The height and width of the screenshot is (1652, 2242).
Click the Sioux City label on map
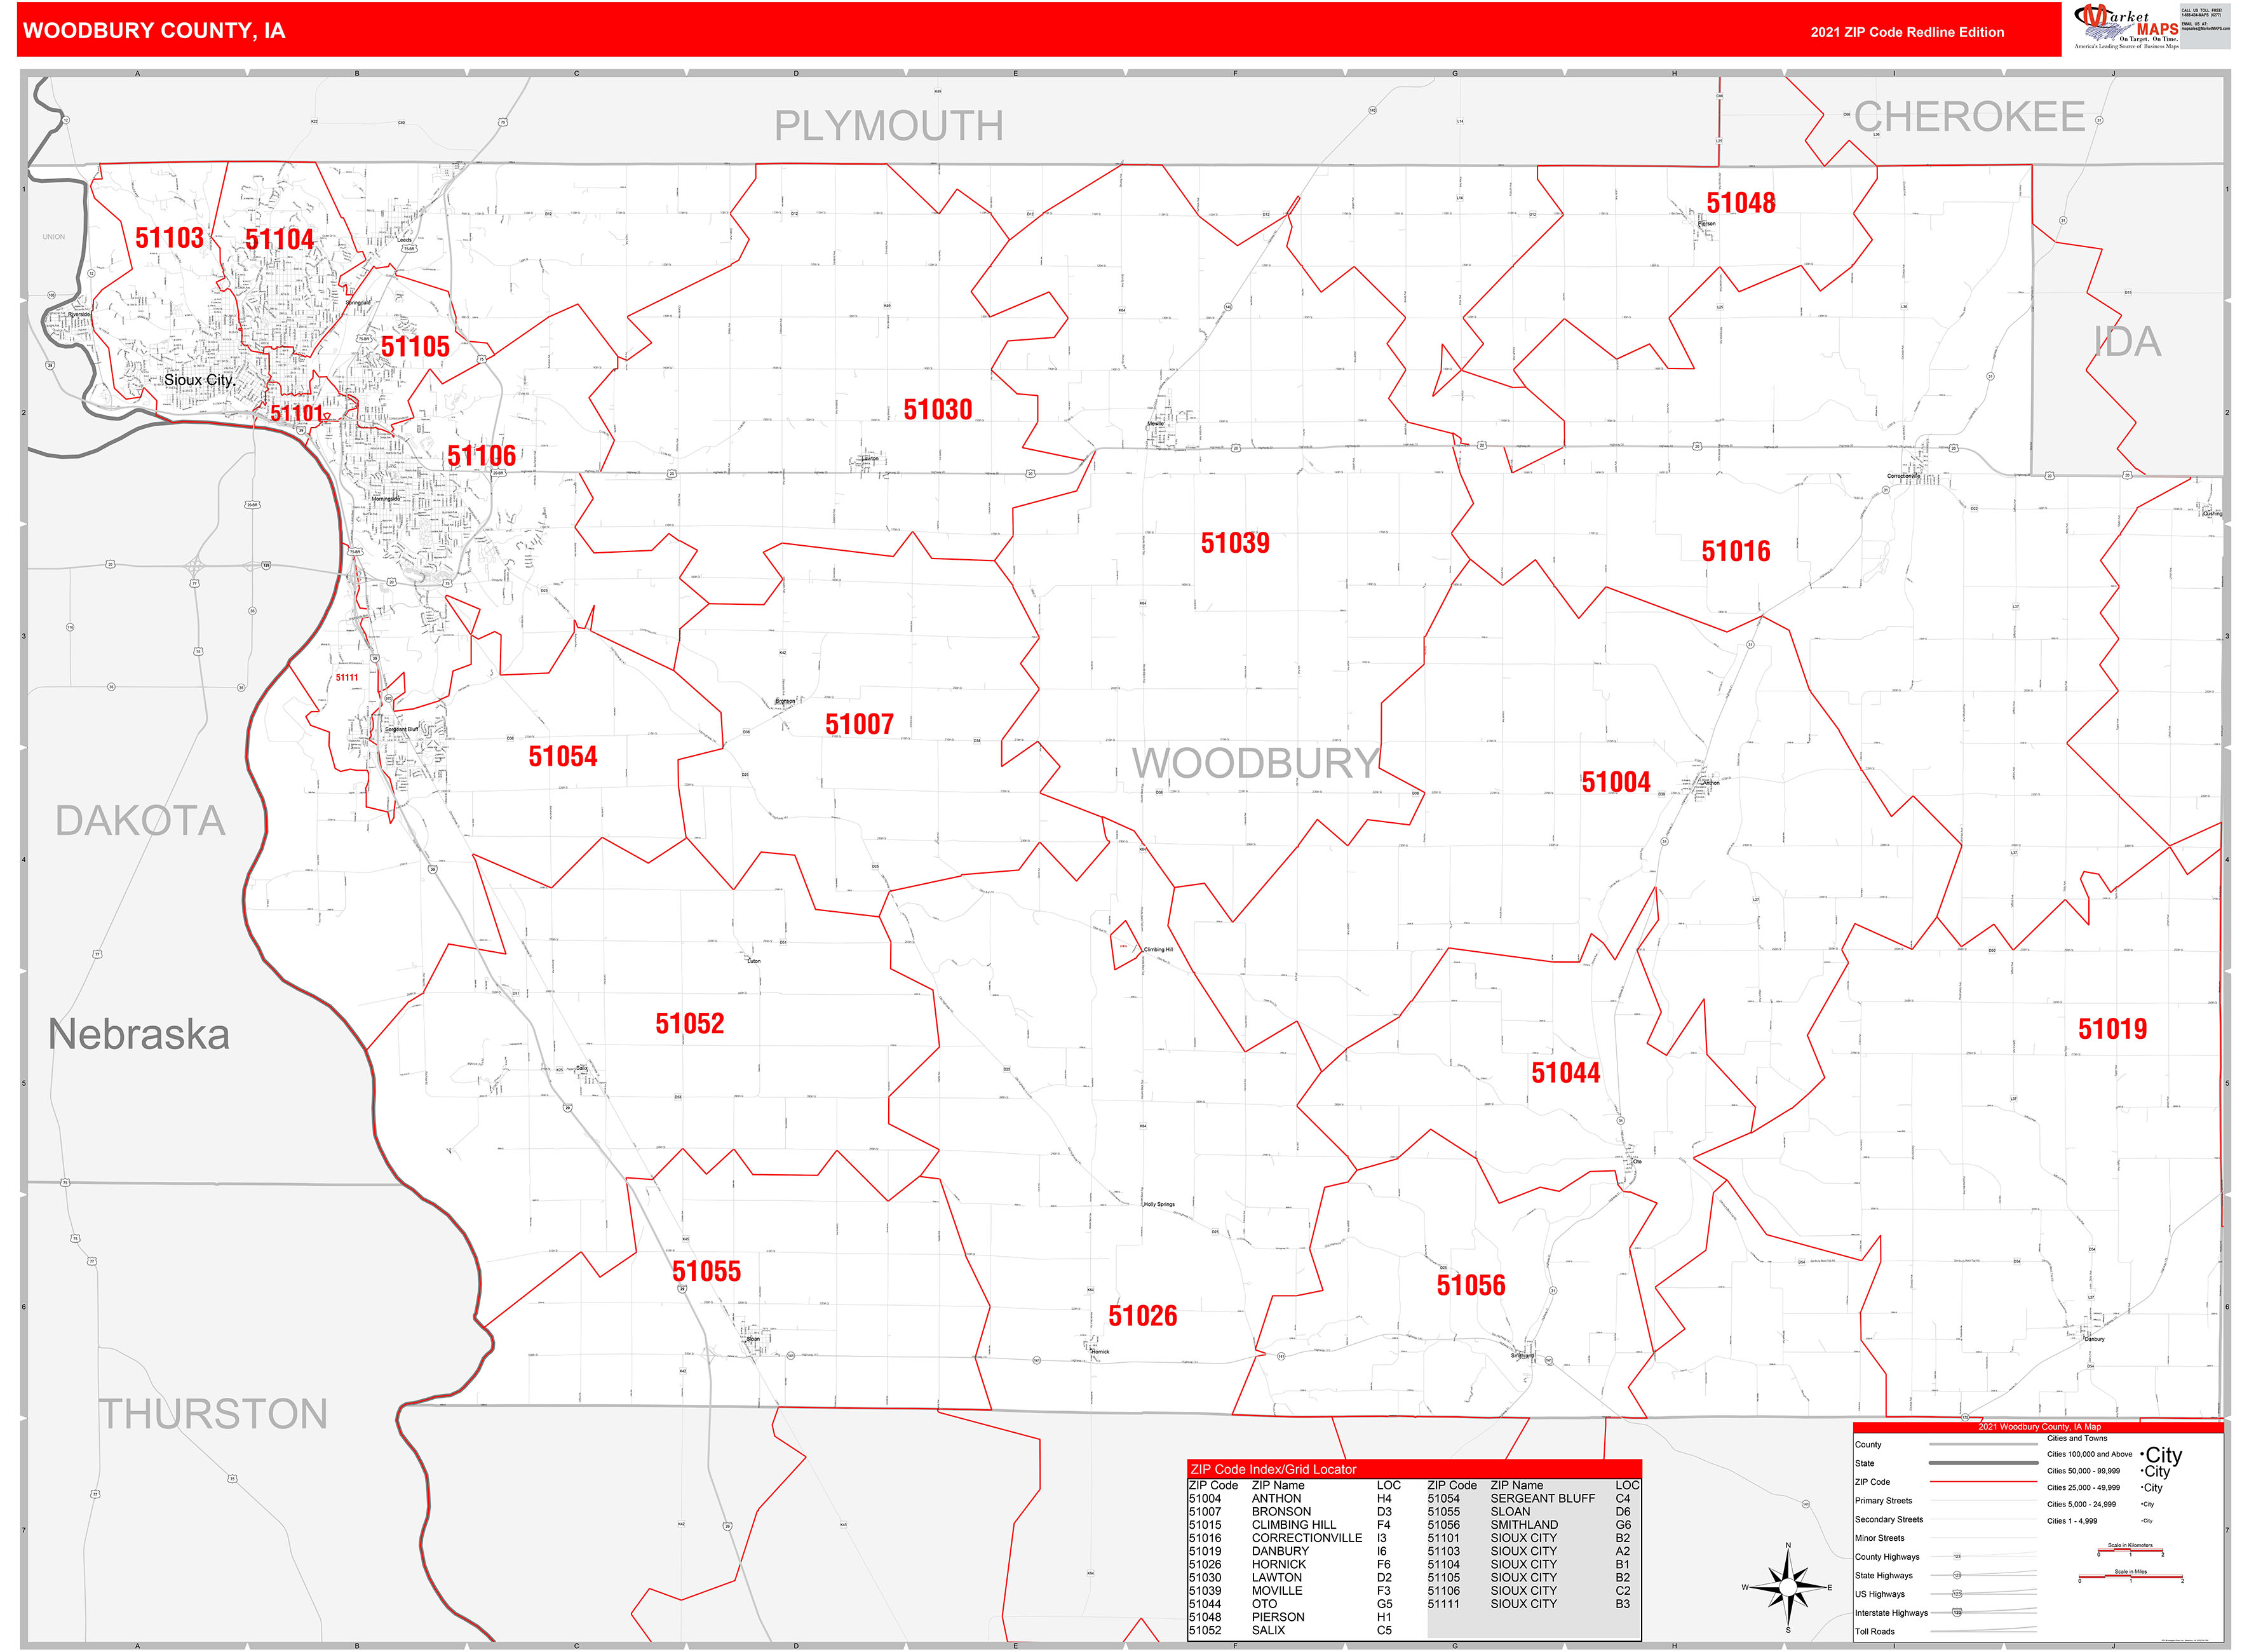tap(199, 380)
